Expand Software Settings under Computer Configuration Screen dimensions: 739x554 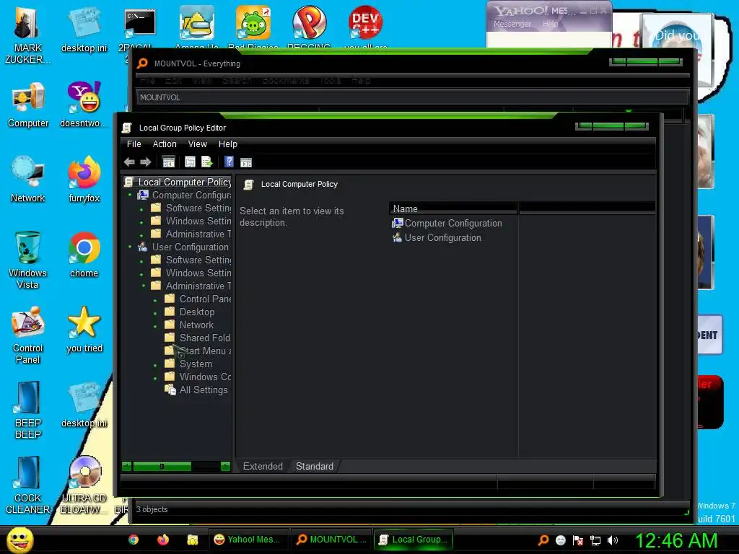141,208
